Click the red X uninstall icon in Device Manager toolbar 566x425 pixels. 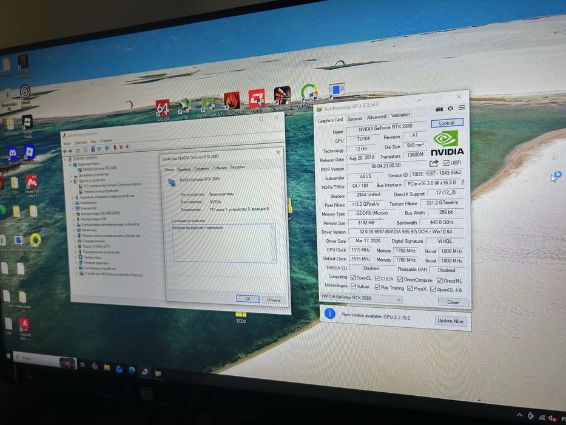point(121,147)
